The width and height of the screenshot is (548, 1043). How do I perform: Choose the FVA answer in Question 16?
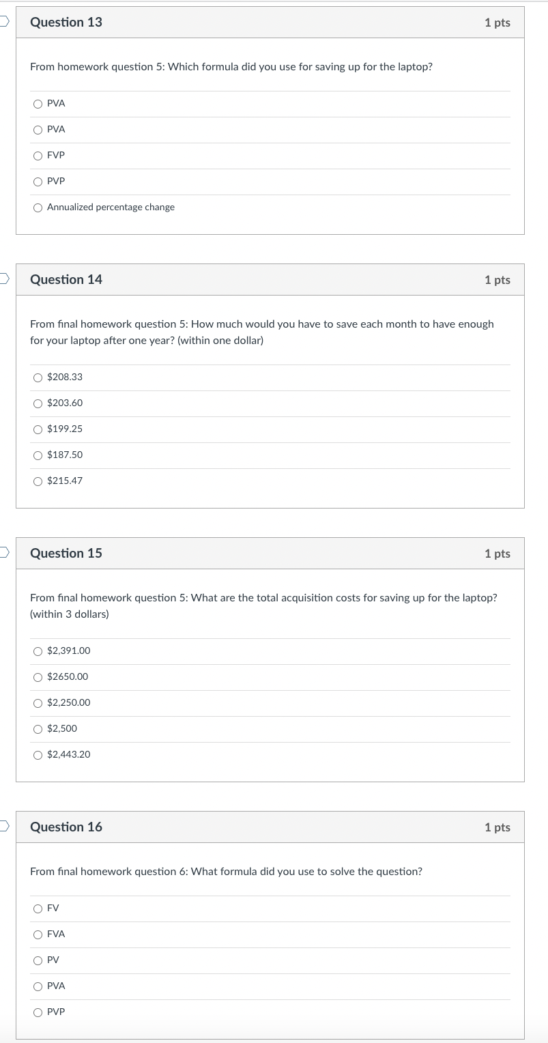38,934
